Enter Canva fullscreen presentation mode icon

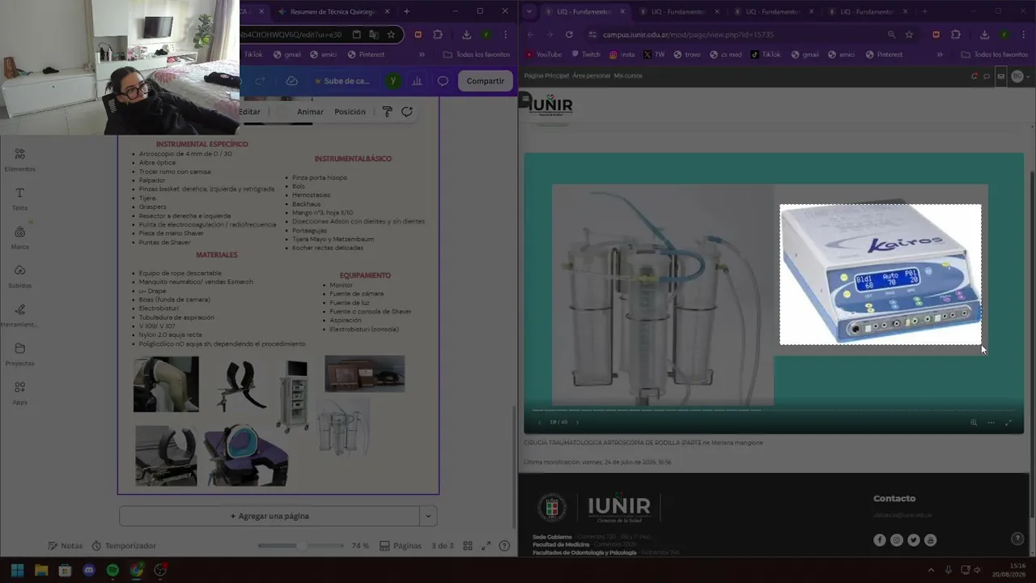486,546
